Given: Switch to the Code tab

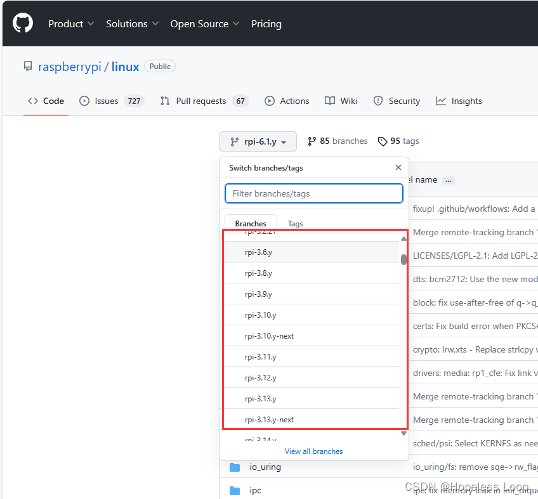Looking at the screenshot, I should pos(46,101).
